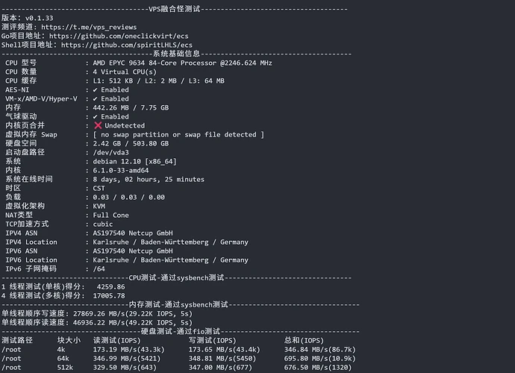Open the t.me/vps_reviews channel link
The height and width of the screenshot is (373, 515).
point(89,27)
